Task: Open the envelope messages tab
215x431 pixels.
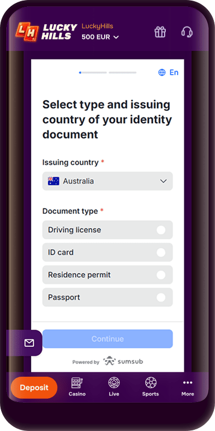Action: (x=29, y=343)
